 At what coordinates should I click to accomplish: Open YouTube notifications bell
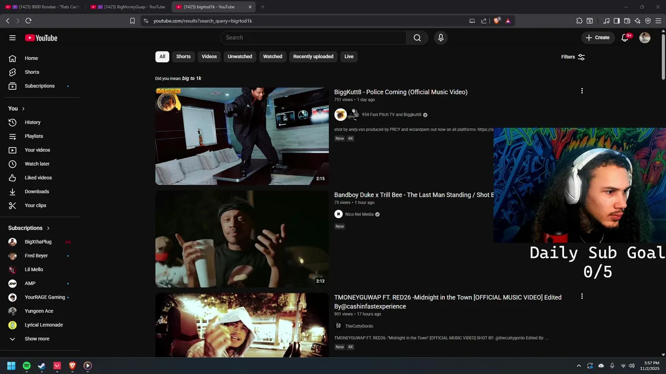coord(625,37)
